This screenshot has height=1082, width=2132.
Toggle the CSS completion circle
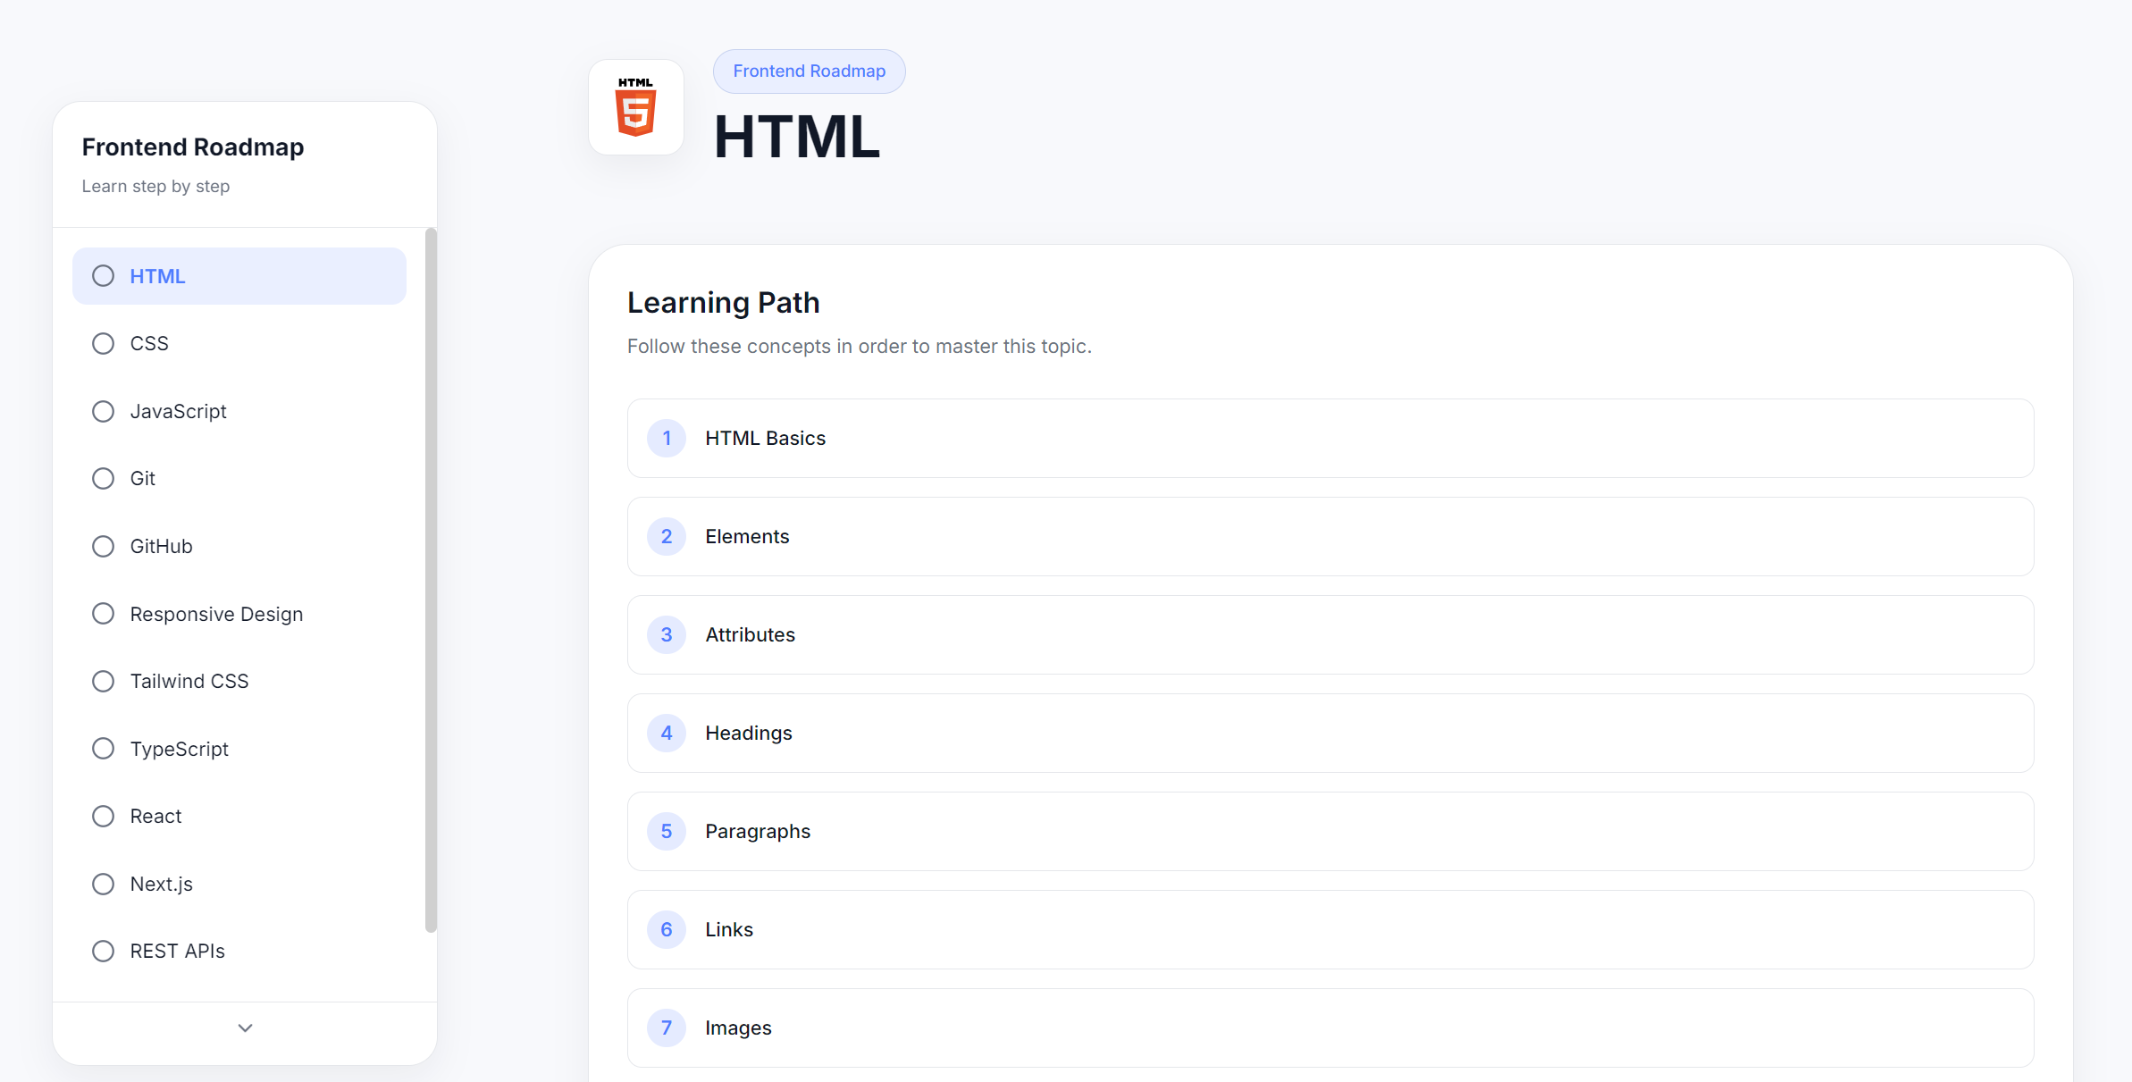coord(104,344)
